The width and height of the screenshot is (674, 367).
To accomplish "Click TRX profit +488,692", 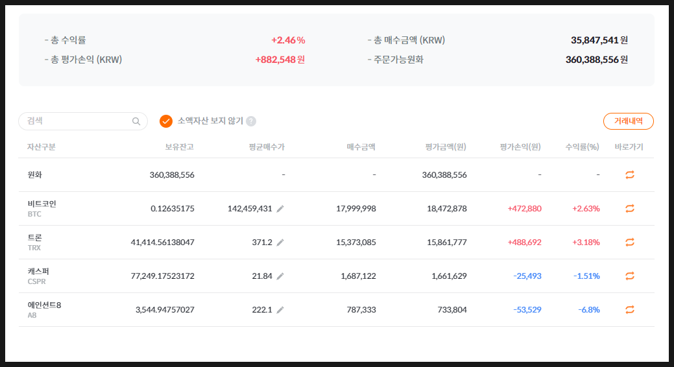I will tap(524, 242).
